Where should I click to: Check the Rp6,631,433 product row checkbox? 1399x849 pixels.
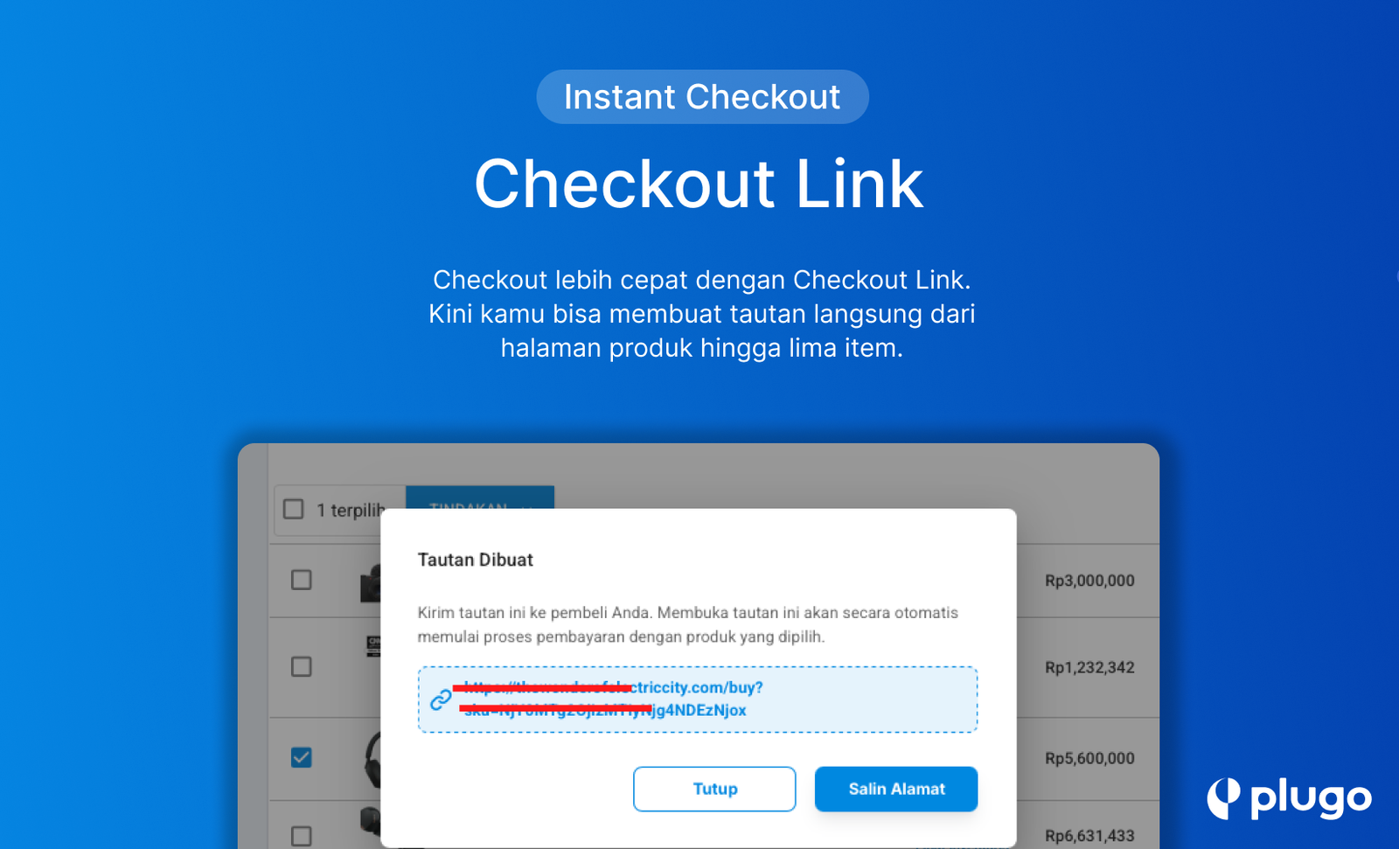click(x=302, y=836)
